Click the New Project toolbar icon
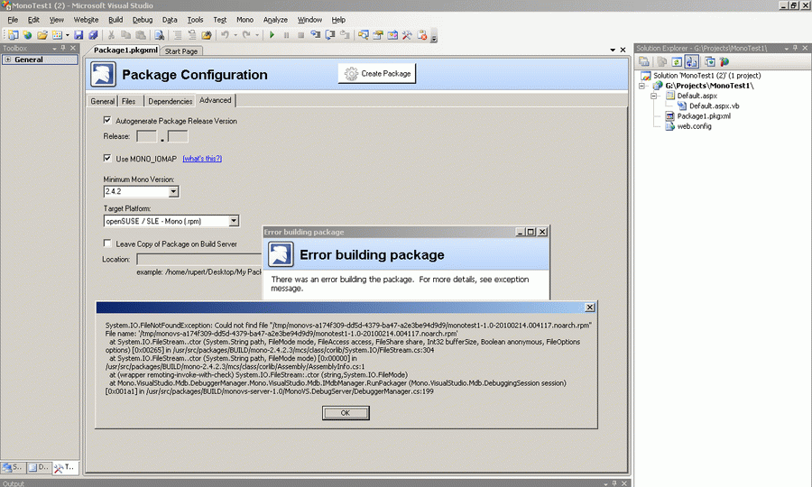This screenshot has width=812, height=487. 13,35
